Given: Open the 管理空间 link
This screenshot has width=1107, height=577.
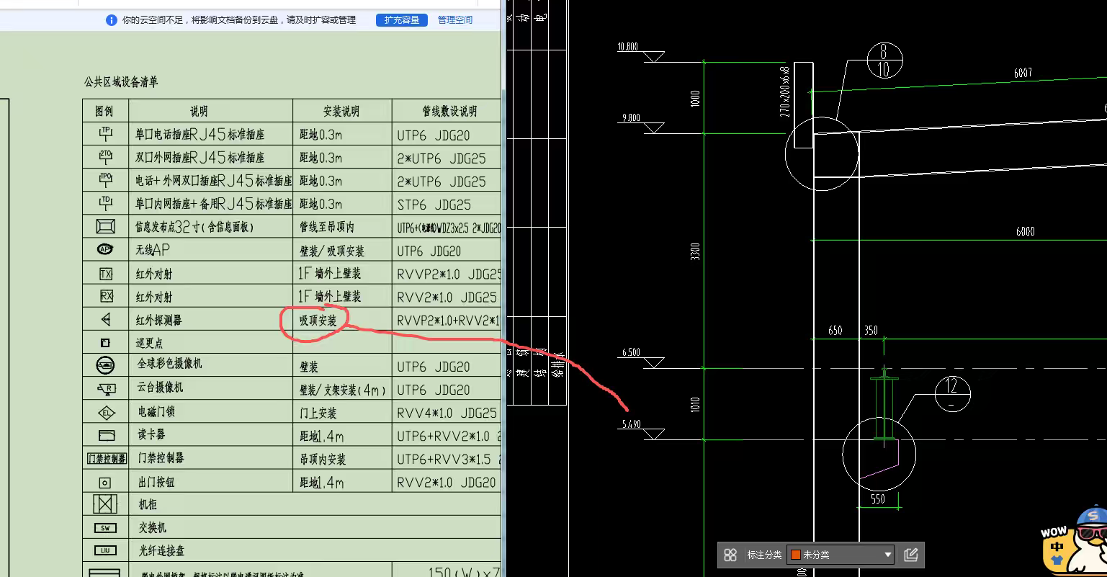Looking at the screenshot, I should pyautogui.click(x=454, y=20).
